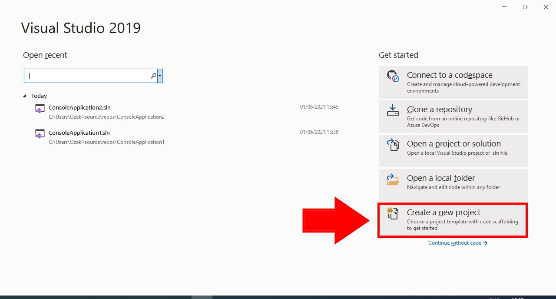The image size is (556, 299).
Task: Click "Choose a project template with code scaffolding" description
Action: pos(463,225)
